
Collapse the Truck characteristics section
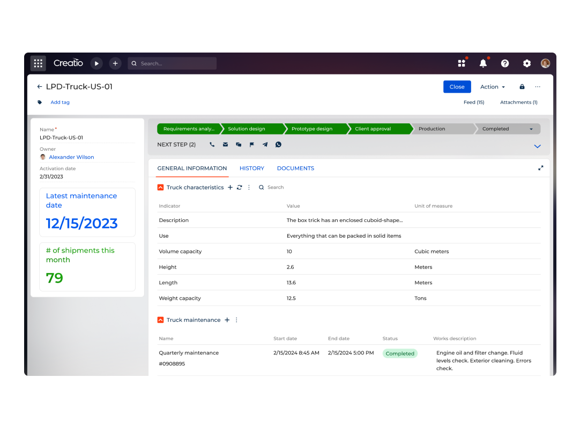tap(160, 187)
